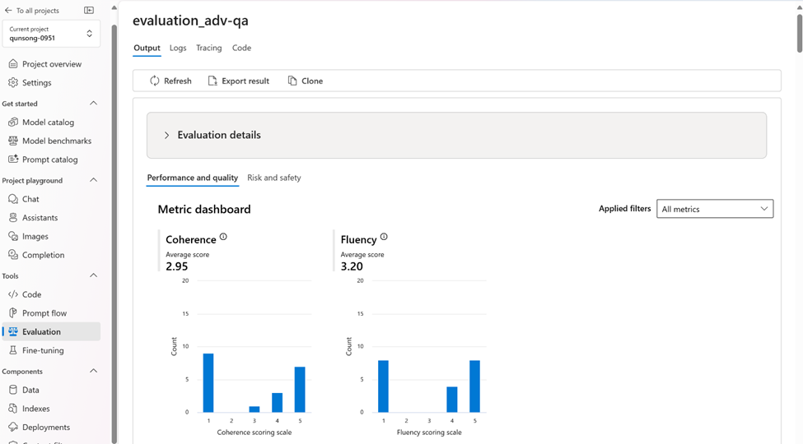The width and height of the screenshot is (803, 444).
Task: Click the Fluency info icon
Action: pos(384,237)
